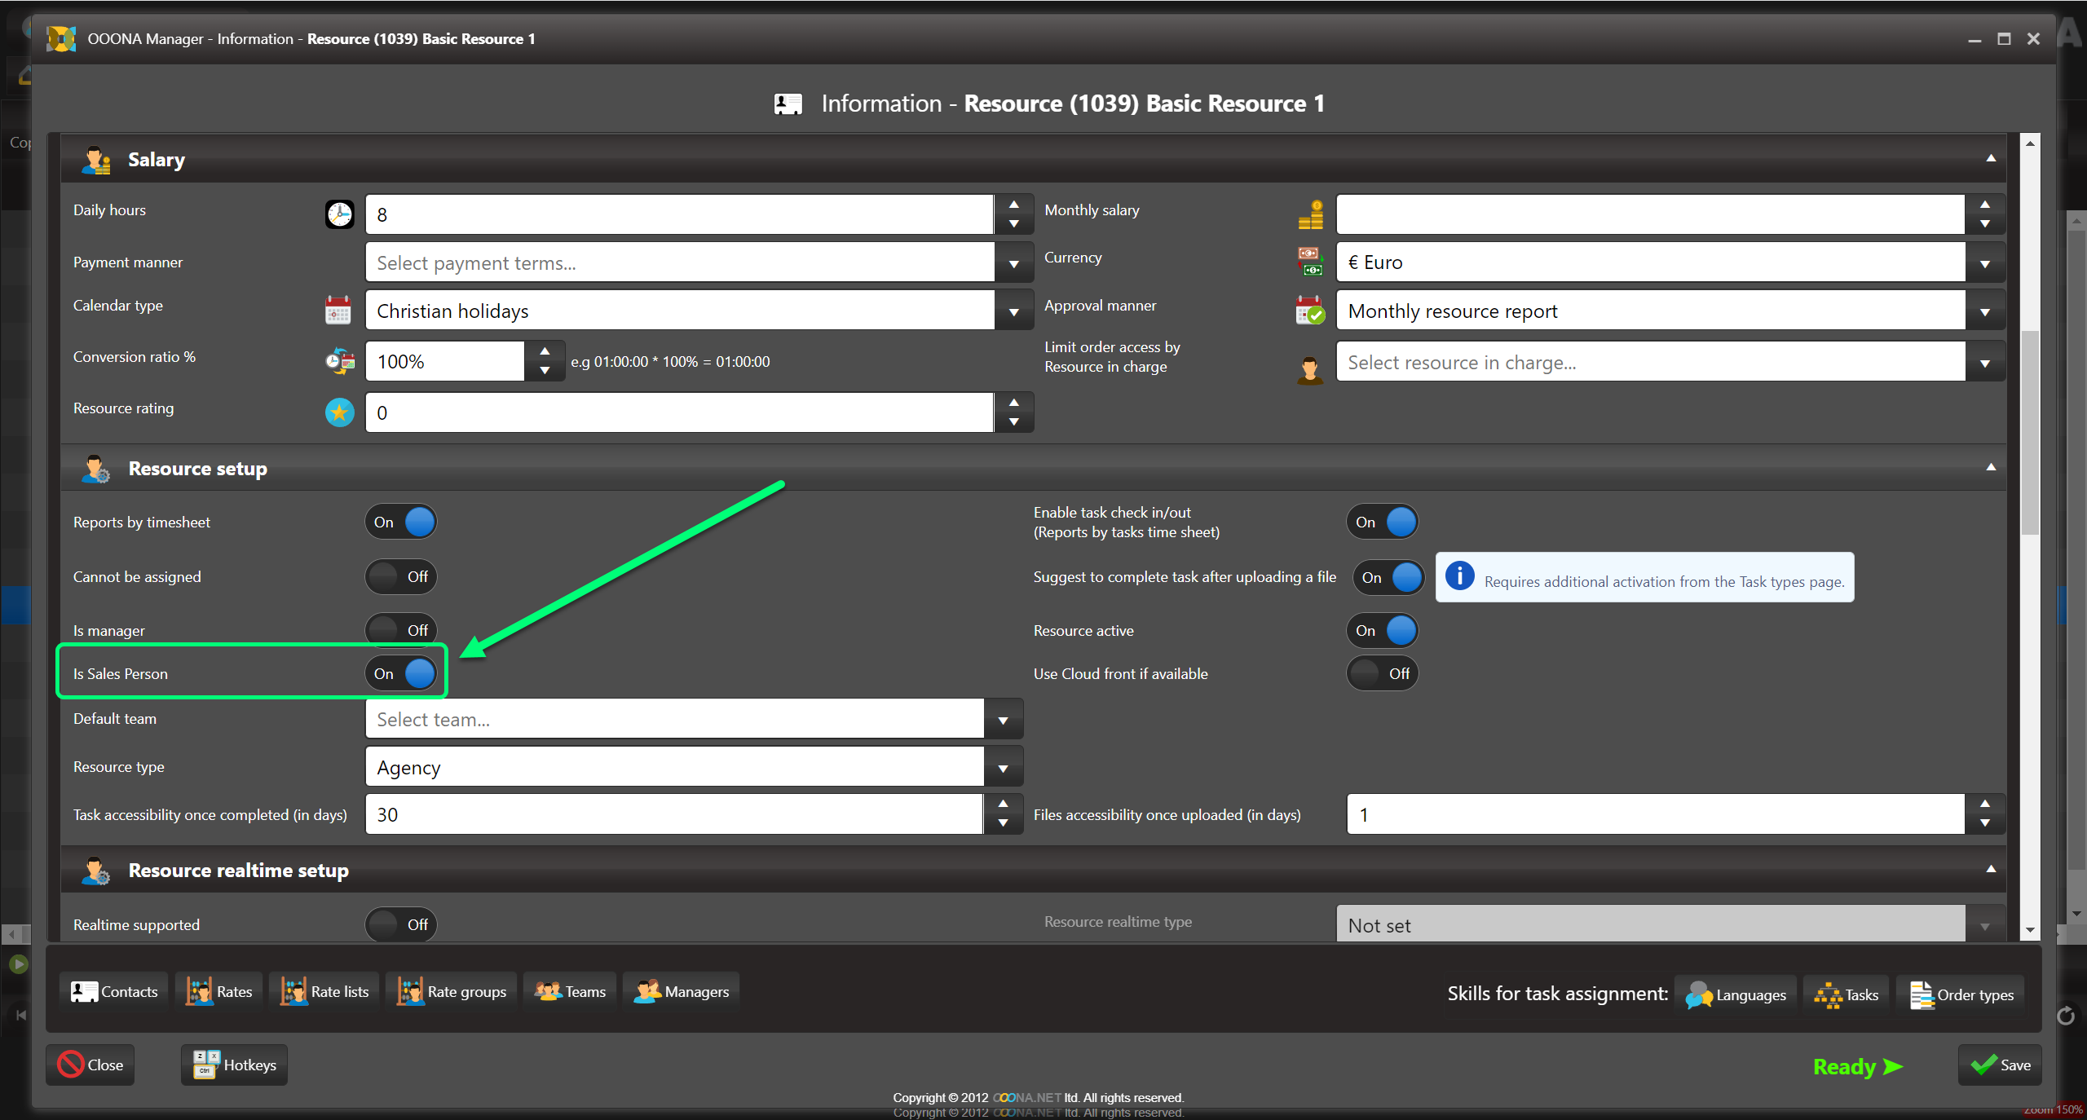Click the Resource rating star icon
The image size is (2087, 1120).
click(339, 412)
